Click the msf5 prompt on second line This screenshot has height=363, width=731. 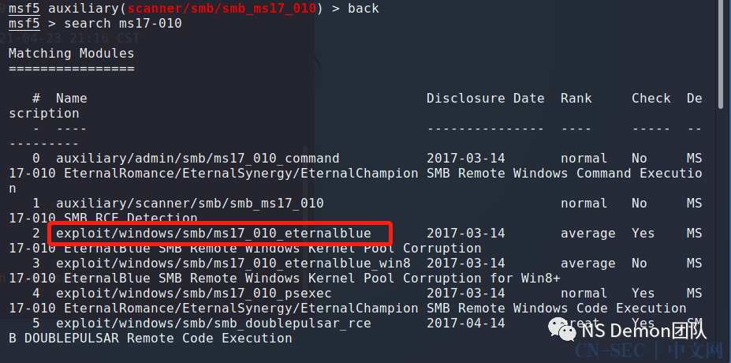(24, 24)
